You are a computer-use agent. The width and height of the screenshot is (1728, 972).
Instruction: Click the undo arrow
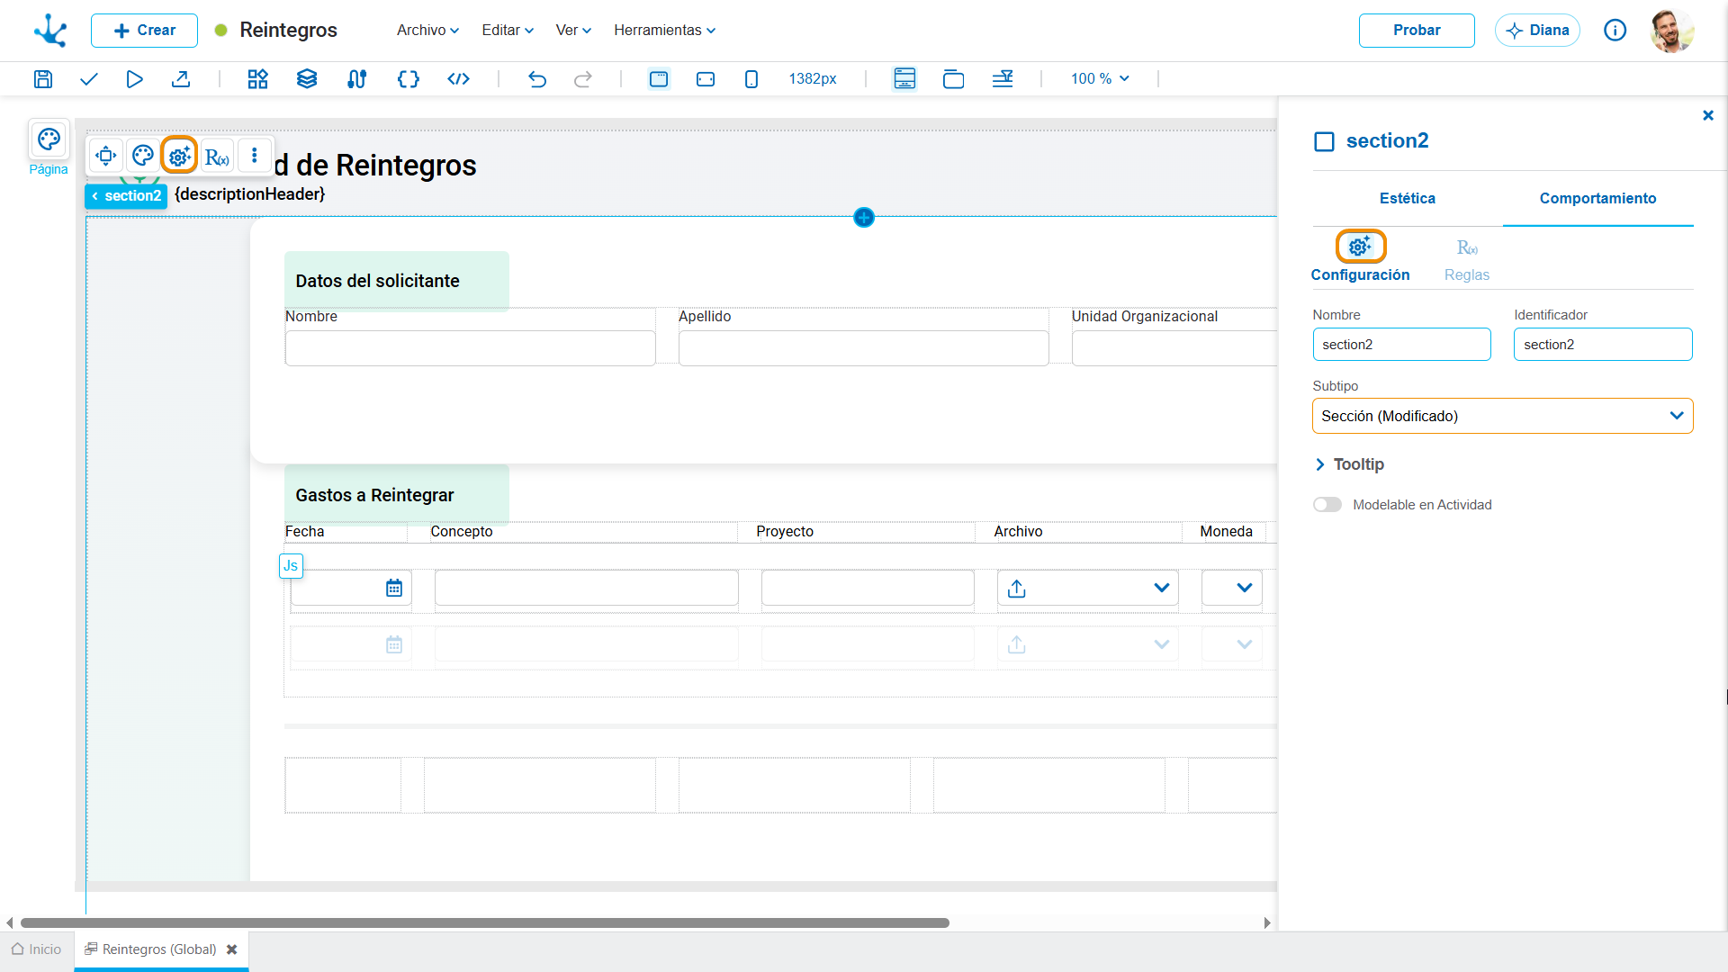point(537,79)
